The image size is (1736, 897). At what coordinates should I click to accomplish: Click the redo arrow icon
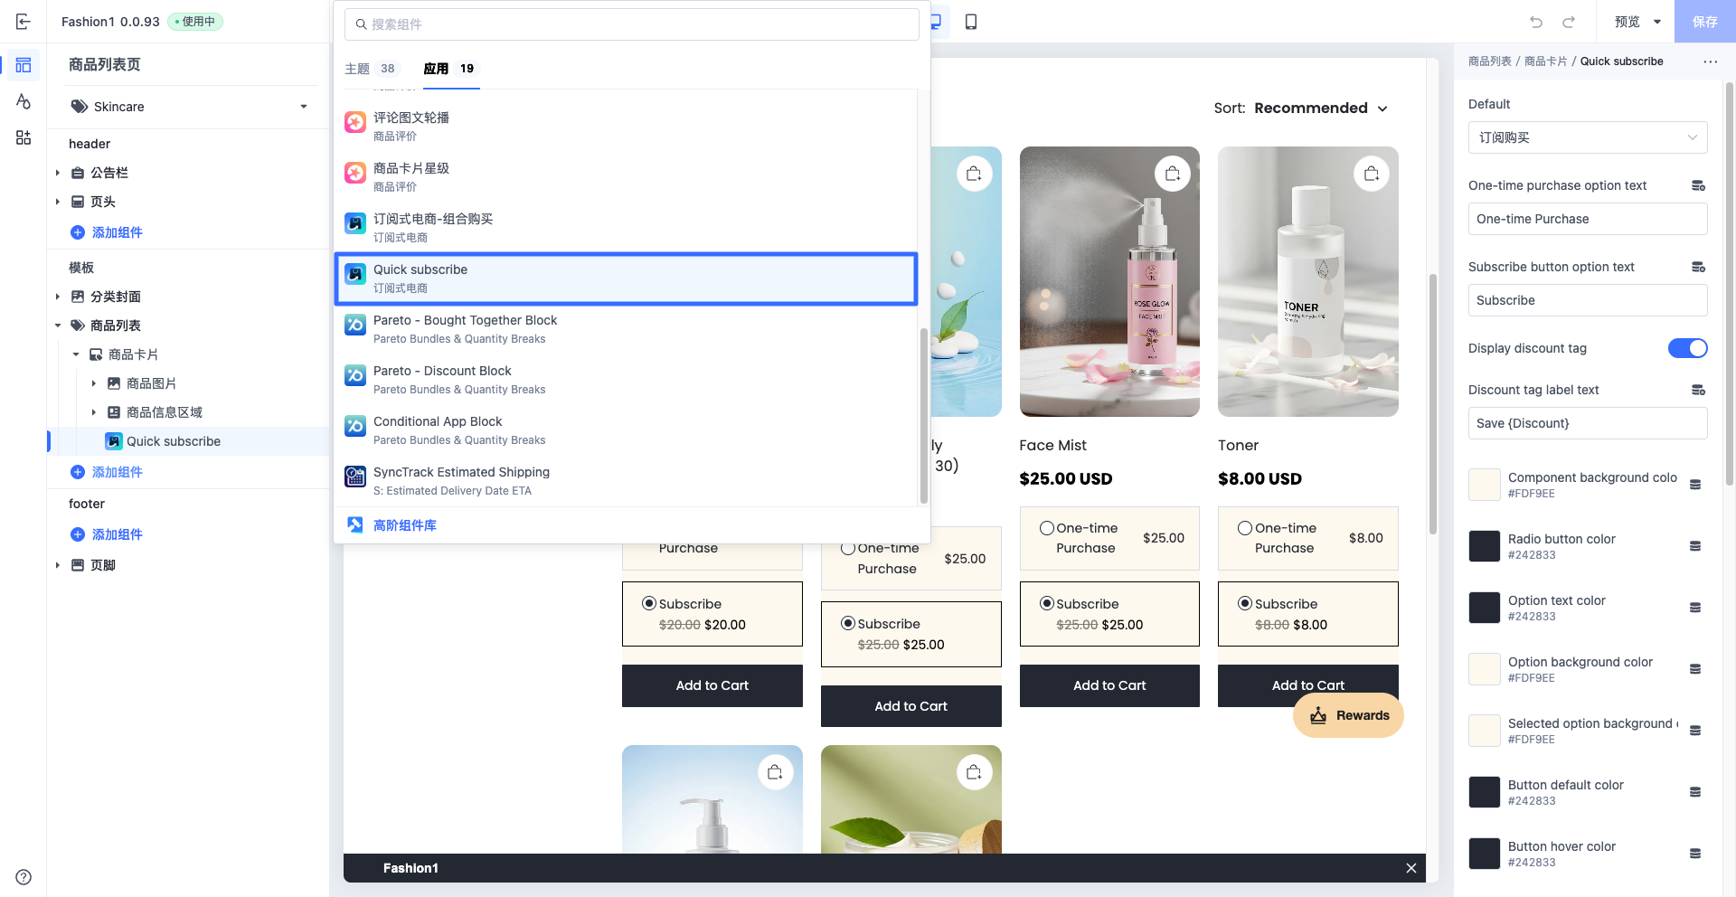[1569, 22]
